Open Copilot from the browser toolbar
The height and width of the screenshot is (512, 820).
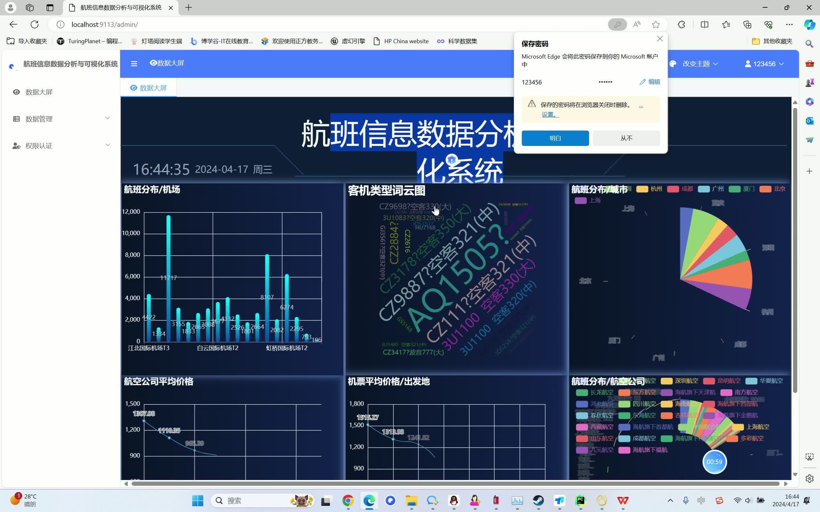click(x=809, y=24)
